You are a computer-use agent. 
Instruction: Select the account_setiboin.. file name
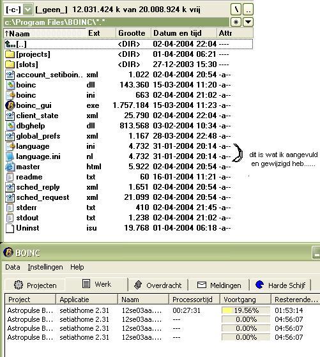click(x=50, y=75)
